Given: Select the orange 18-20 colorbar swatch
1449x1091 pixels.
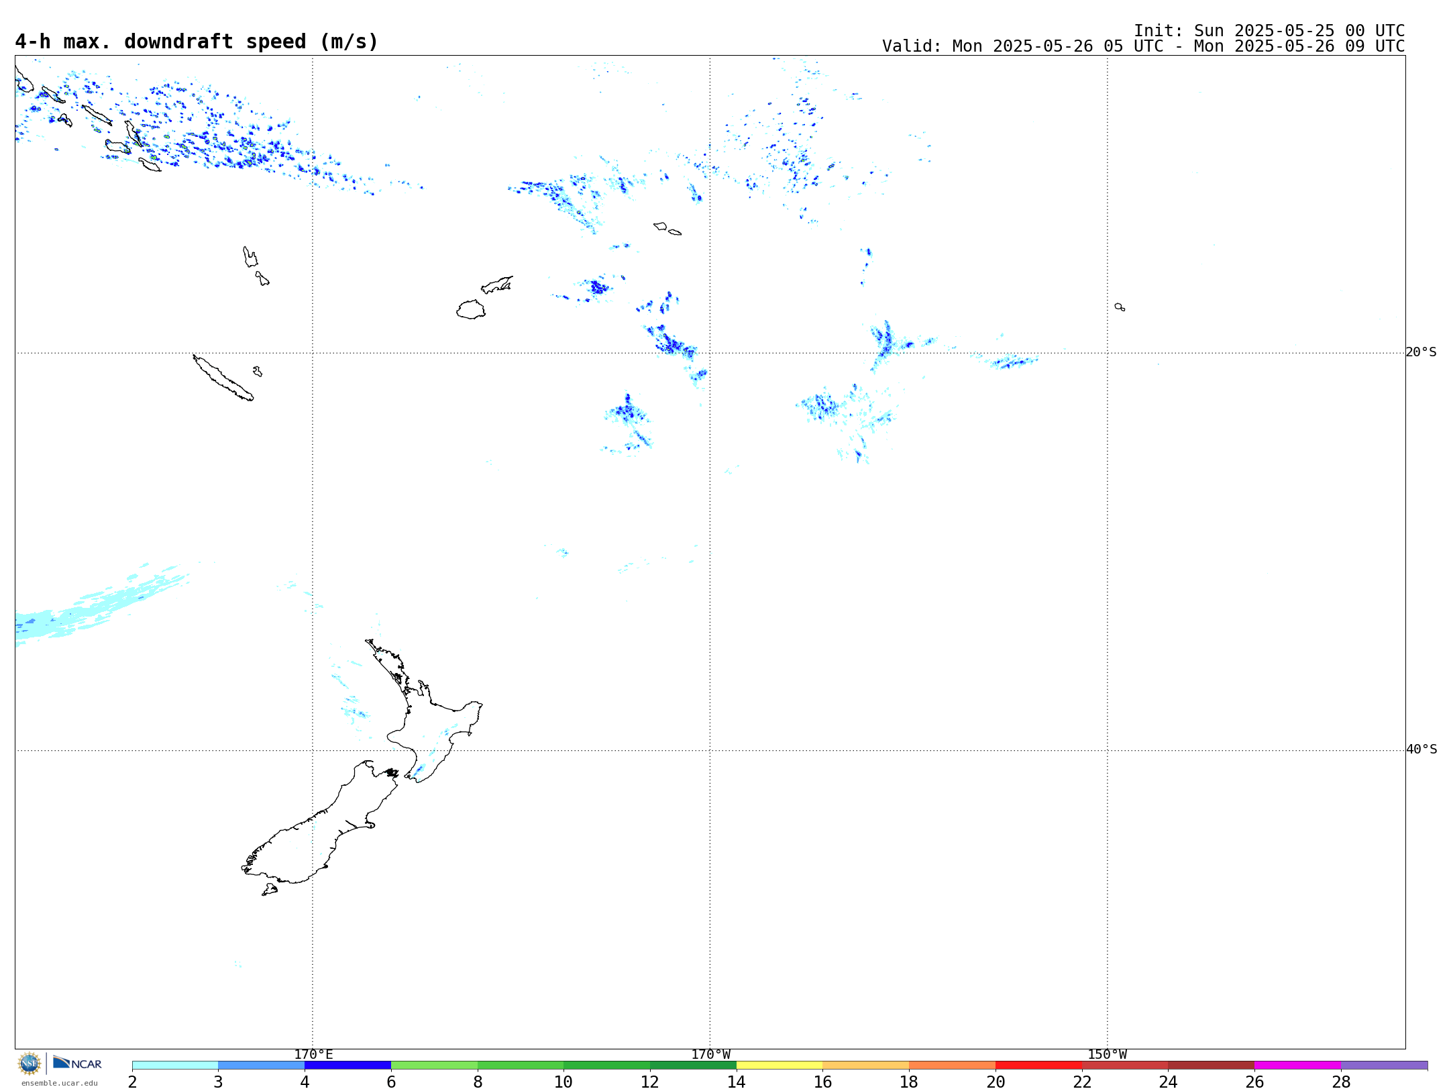Looking at the screenshot, I should coord(952,1066).
